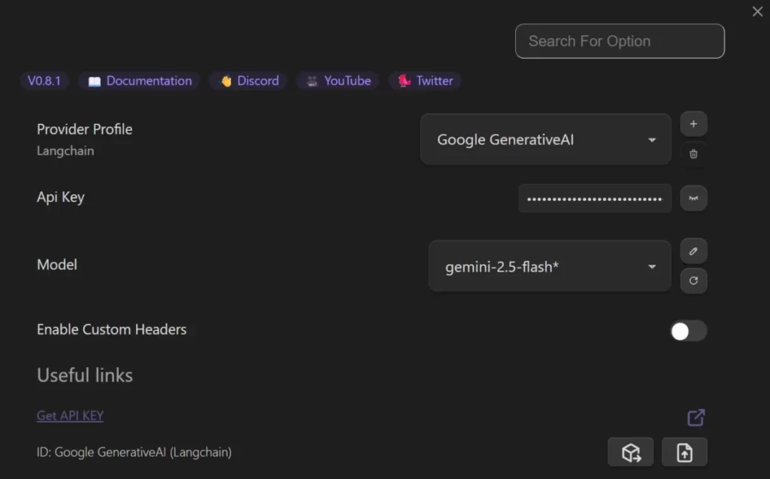Add a new provider profile
The image size is (770, 479).
tap(693, 123)
